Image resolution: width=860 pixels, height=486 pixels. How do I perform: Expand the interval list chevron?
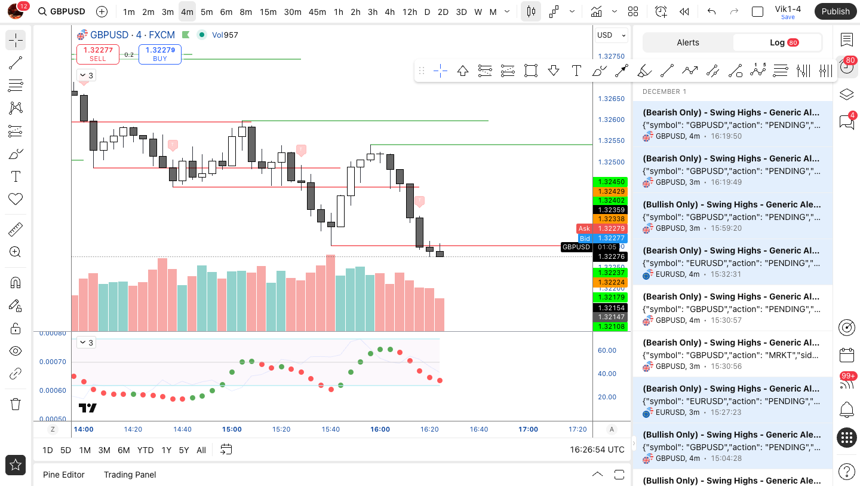click(507, 11)
